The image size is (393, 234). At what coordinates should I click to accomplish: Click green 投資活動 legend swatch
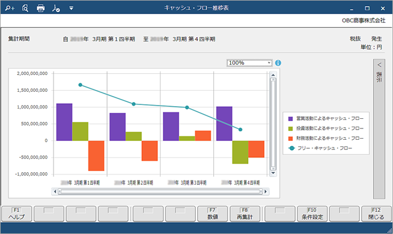(x=290, y=128)
